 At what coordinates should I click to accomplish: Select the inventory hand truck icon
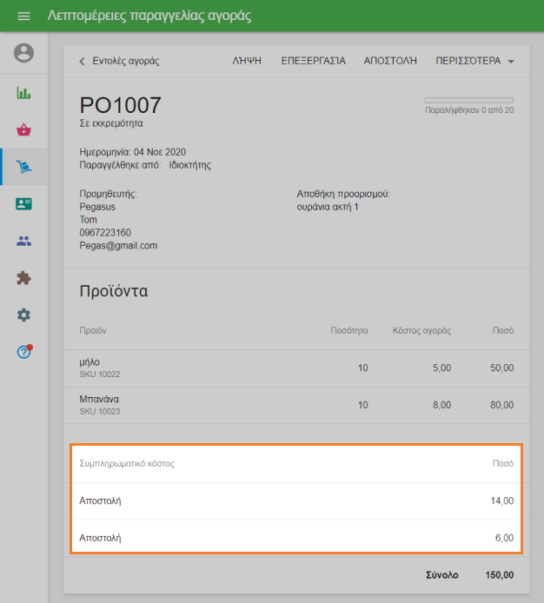tap(24, 167)
